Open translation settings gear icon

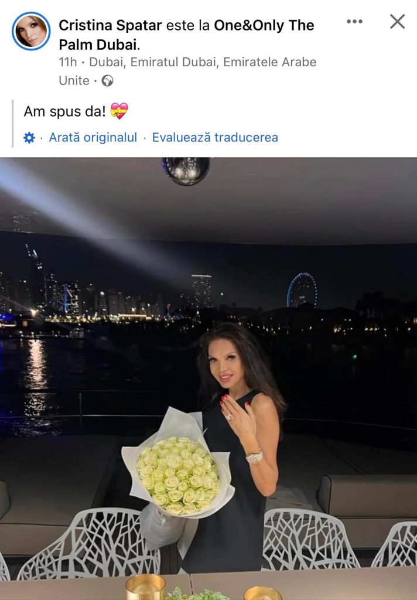(29, 138)
